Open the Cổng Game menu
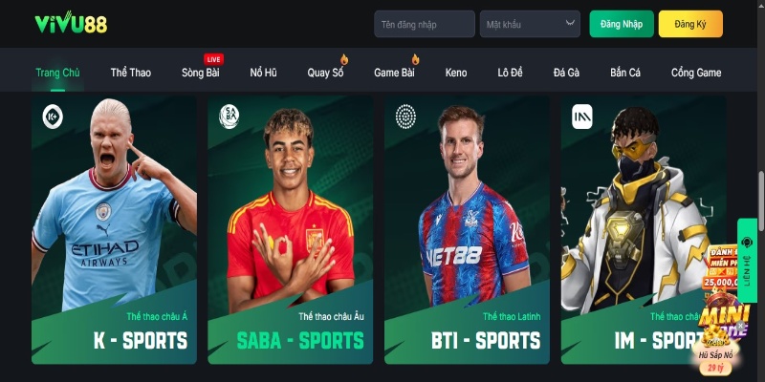This screenshot has height=382, width=765. pos(696,73)
